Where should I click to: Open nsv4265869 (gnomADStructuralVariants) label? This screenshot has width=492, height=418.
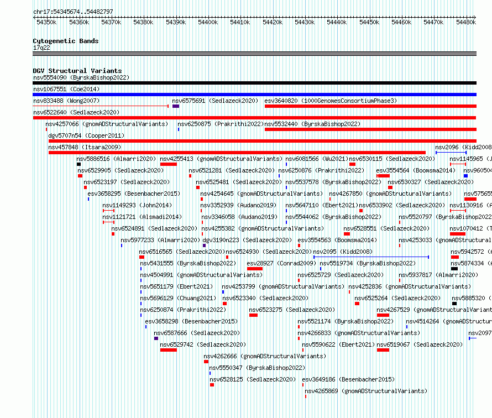point(366,391)
